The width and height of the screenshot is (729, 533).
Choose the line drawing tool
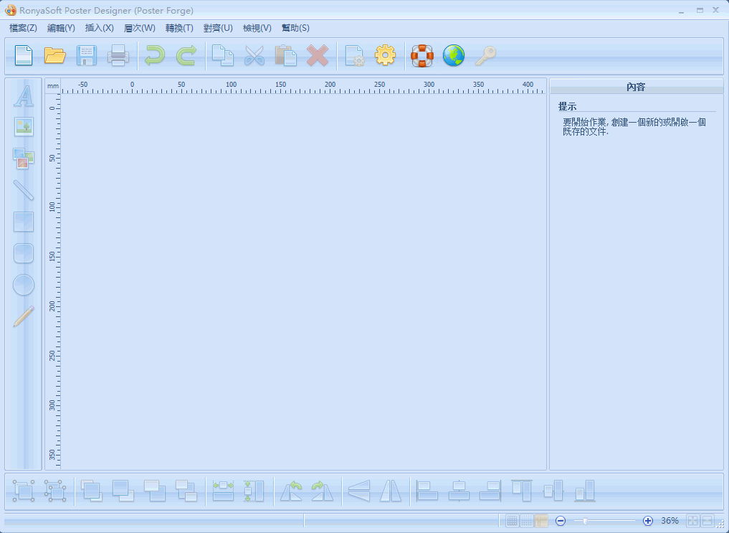(x=24, y=189)
